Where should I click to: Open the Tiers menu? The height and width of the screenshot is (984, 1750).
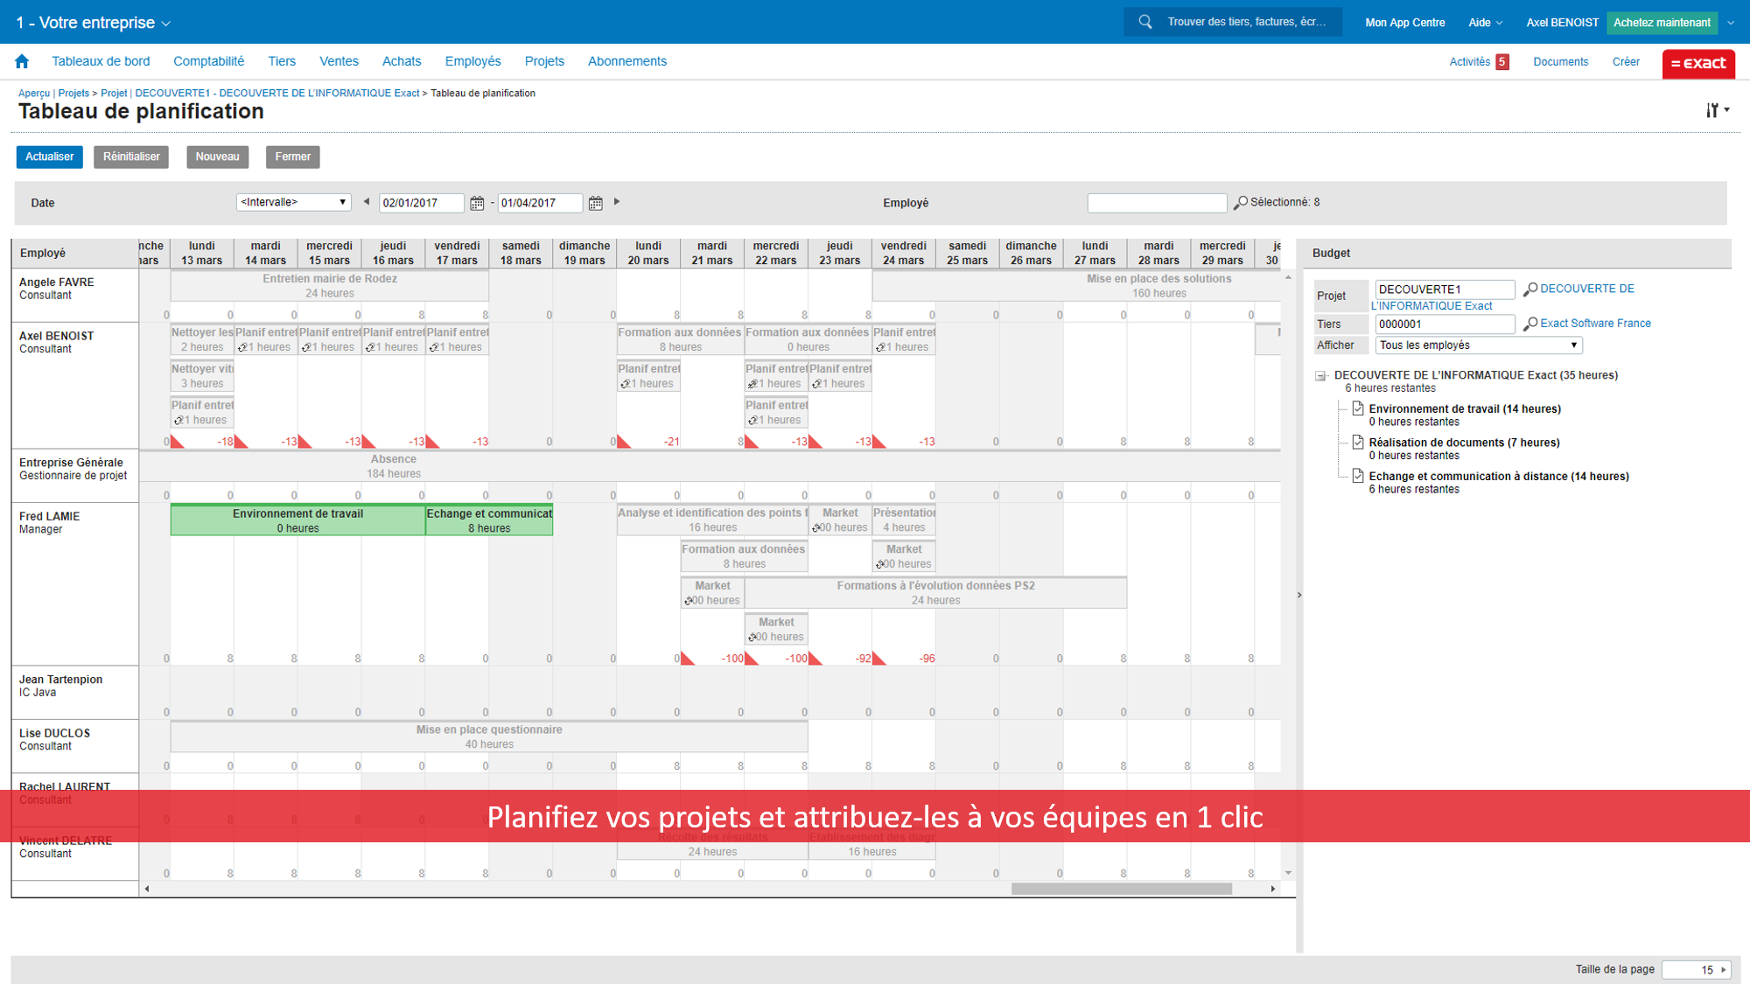click(x=282, y=61)
